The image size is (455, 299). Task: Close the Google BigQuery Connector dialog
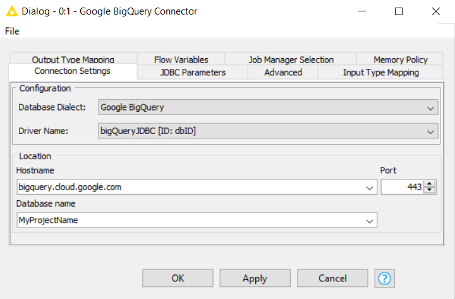coord(436,11)
